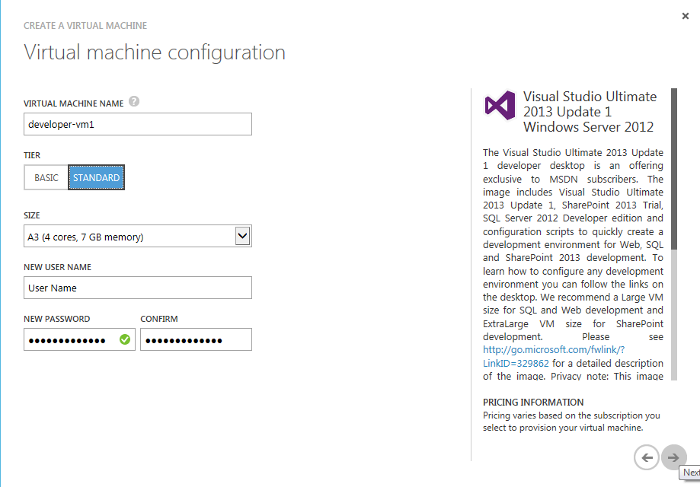Click the Visual Studio Ultimate 2013 heading
Screen dimensions: 700x487
coord(590,112)
